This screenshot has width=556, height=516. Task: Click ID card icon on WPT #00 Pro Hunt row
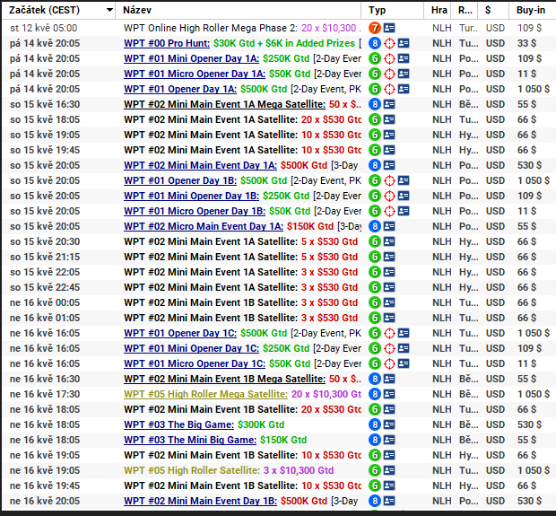click(x=404, y=43)
